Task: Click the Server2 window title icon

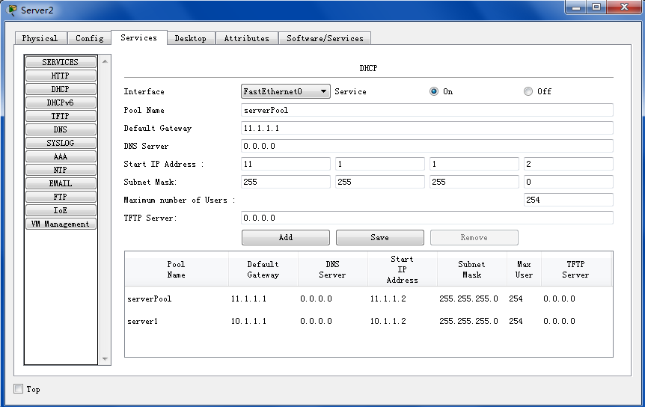Action: [12, 10]
